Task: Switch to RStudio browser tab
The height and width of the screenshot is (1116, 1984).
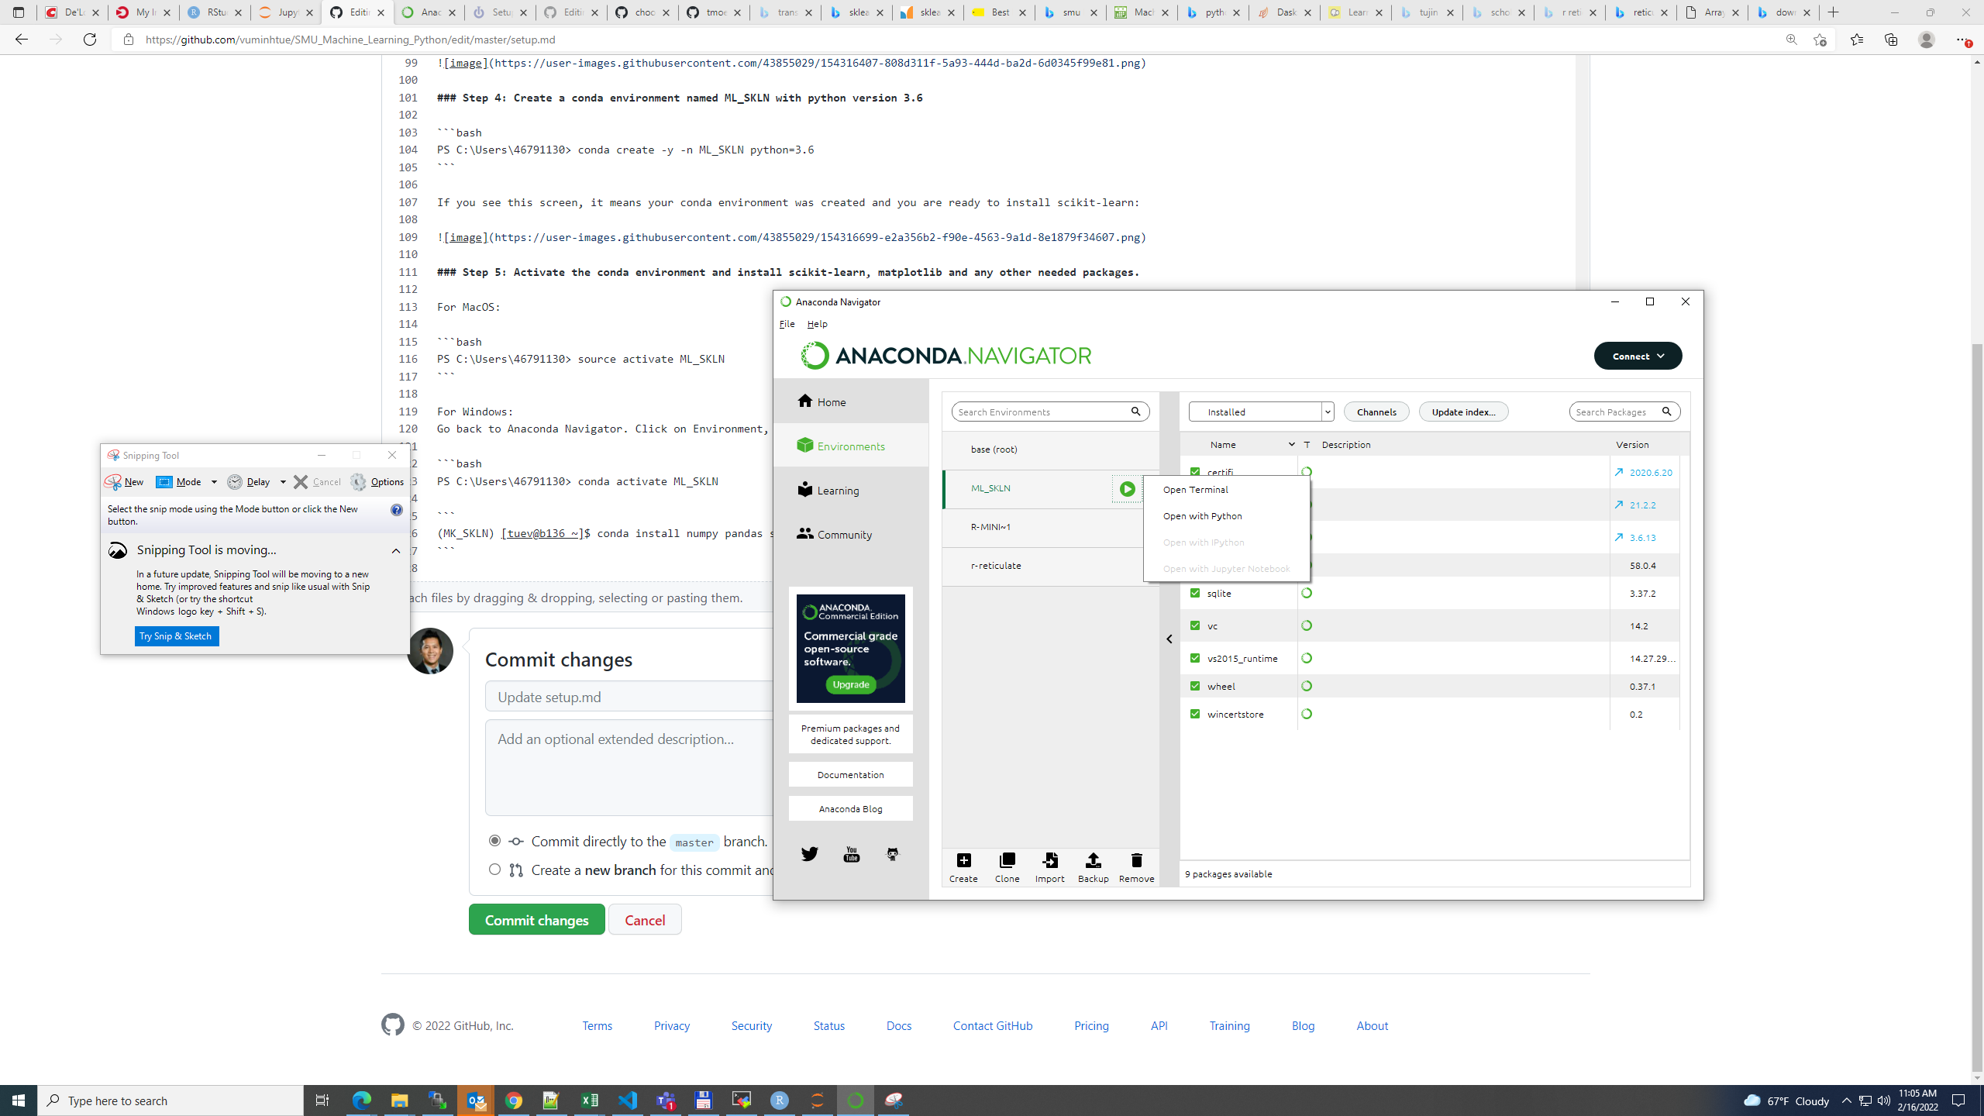Action: click(215, 12)
